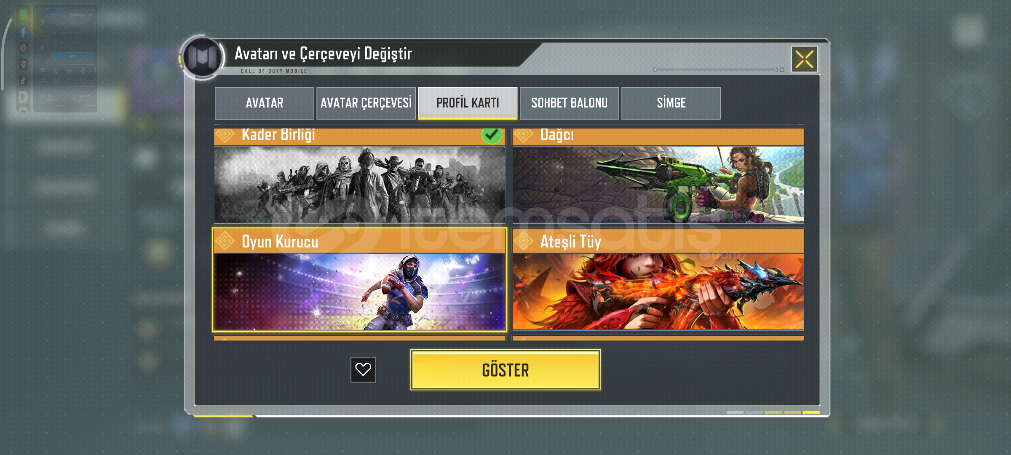Switch to the AVATAR tab

point(265,103)
